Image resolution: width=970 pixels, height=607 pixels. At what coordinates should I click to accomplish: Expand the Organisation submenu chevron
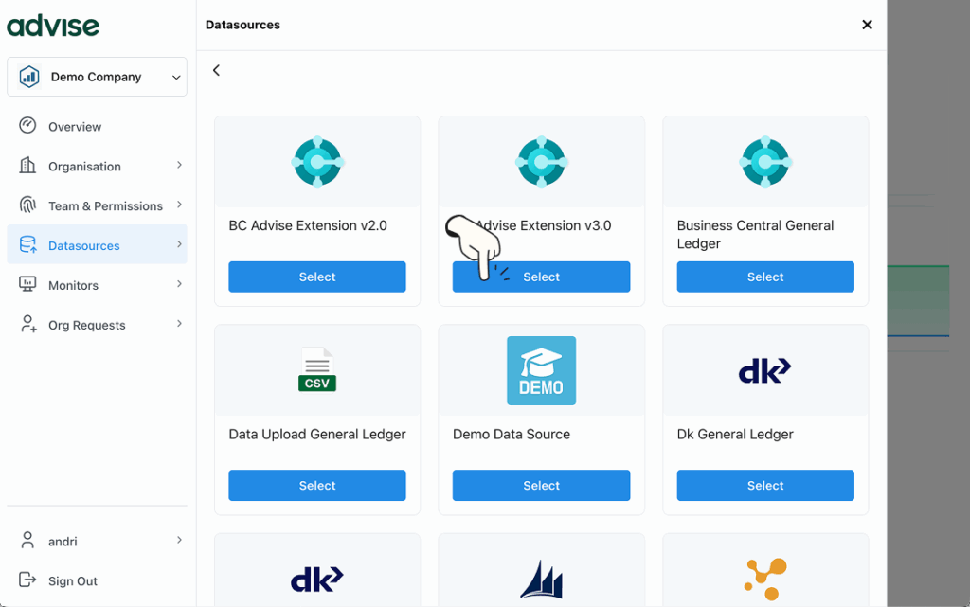point(179,166)
